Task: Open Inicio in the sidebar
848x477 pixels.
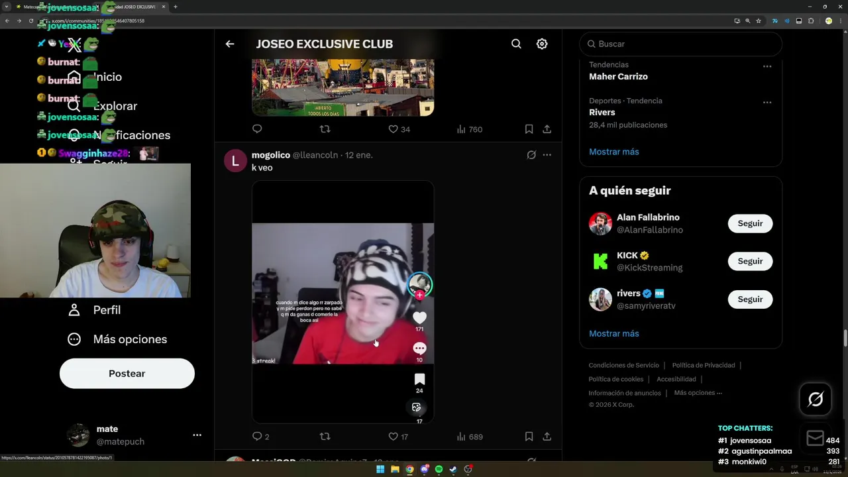Action: point(96,77)
